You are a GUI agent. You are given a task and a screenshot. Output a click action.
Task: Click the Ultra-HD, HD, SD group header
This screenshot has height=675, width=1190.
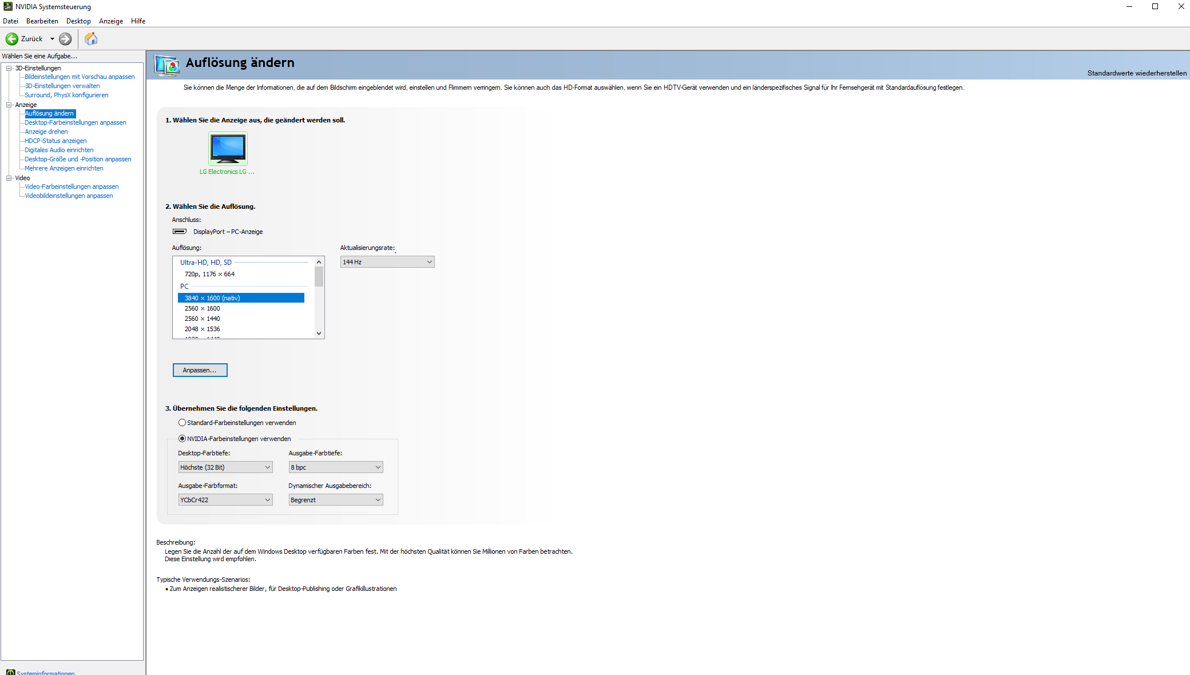click(206, 263)
